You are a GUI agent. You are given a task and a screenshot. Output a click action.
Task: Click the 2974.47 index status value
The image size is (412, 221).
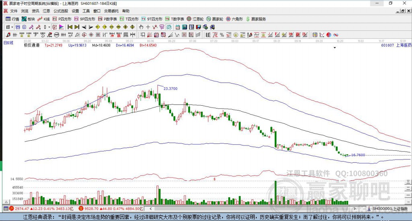pyautogui.click(x=22, y=209)
